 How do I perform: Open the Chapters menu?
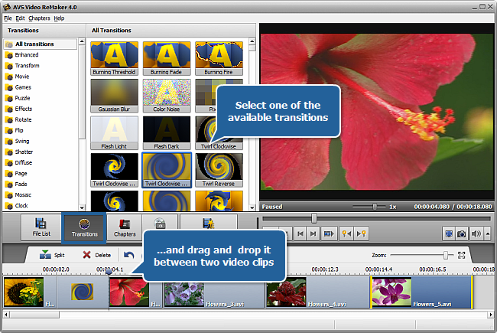[x=39, y=18]
